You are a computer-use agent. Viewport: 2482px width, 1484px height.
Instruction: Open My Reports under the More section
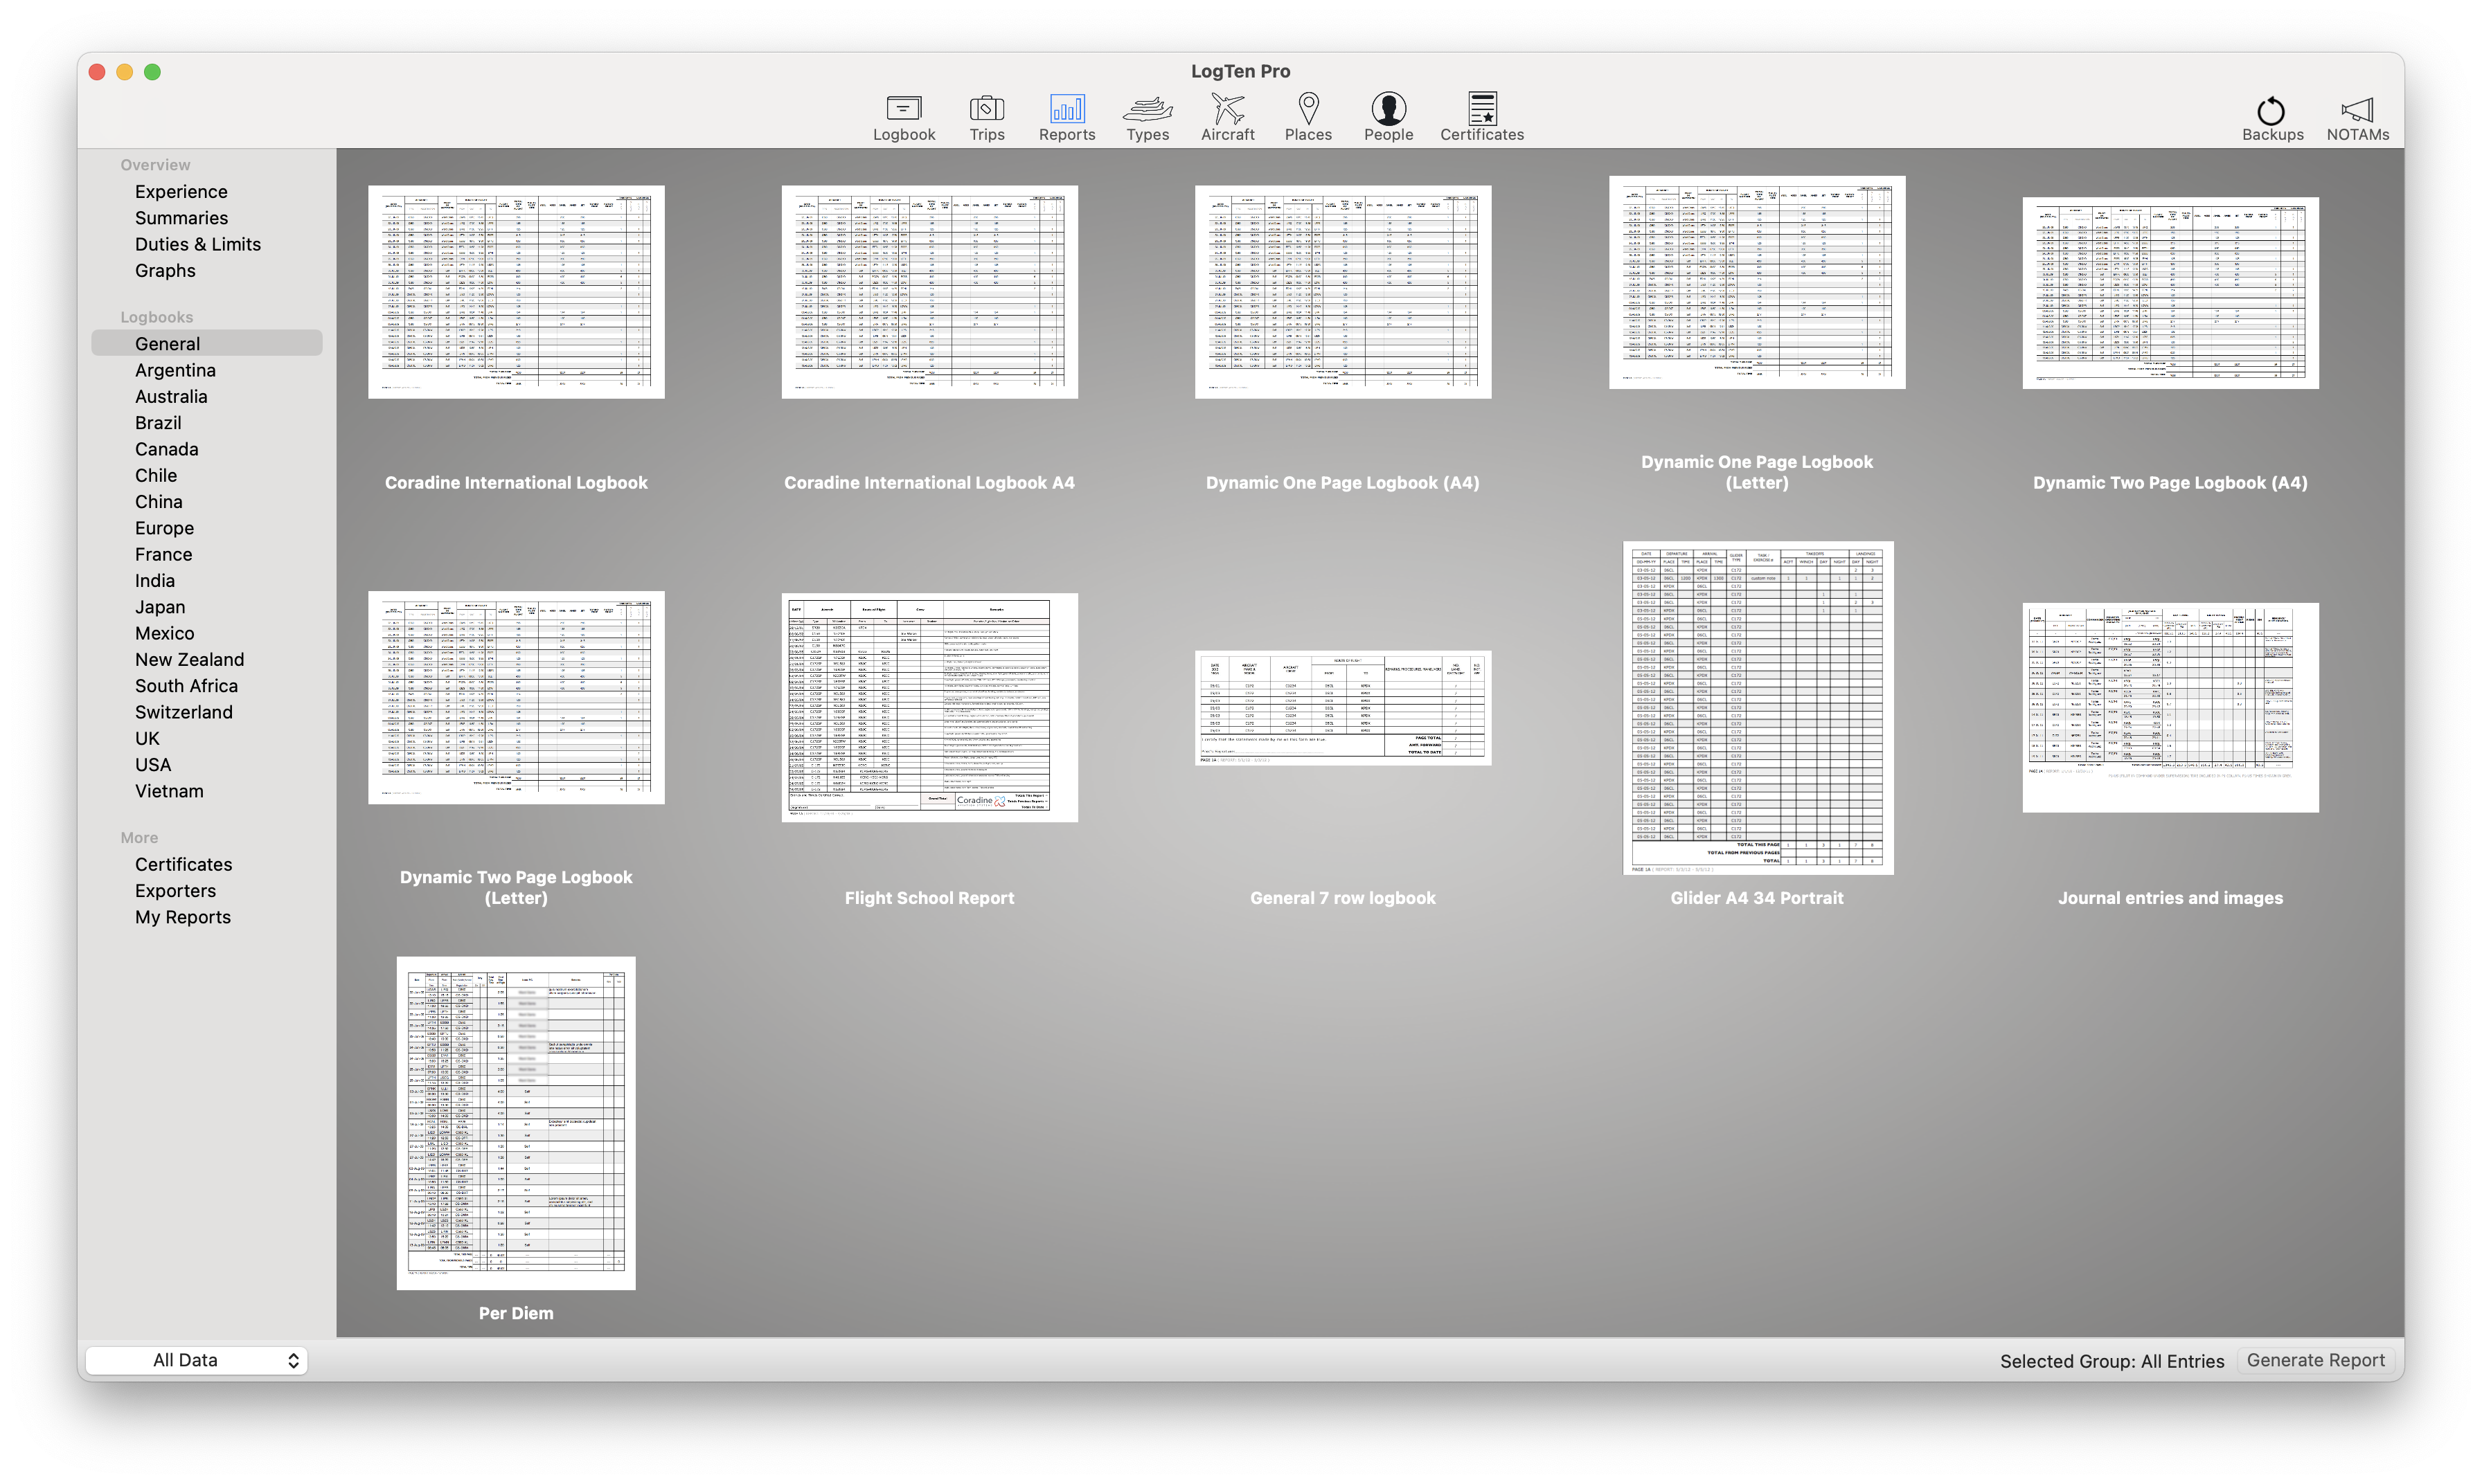[x=182, y=917]
